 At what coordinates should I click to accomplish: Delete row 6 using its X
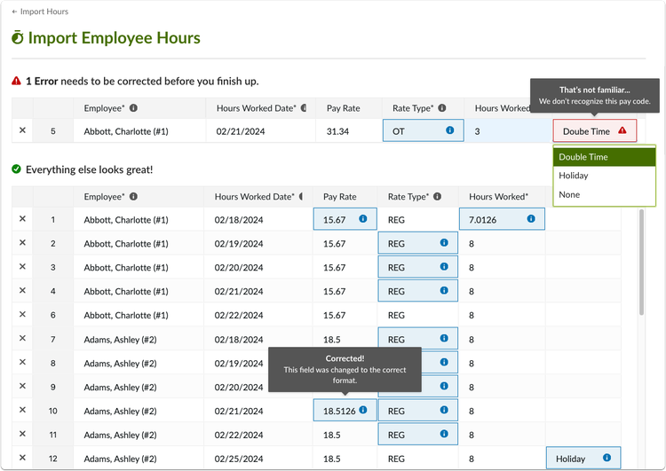tap(22, 314)
